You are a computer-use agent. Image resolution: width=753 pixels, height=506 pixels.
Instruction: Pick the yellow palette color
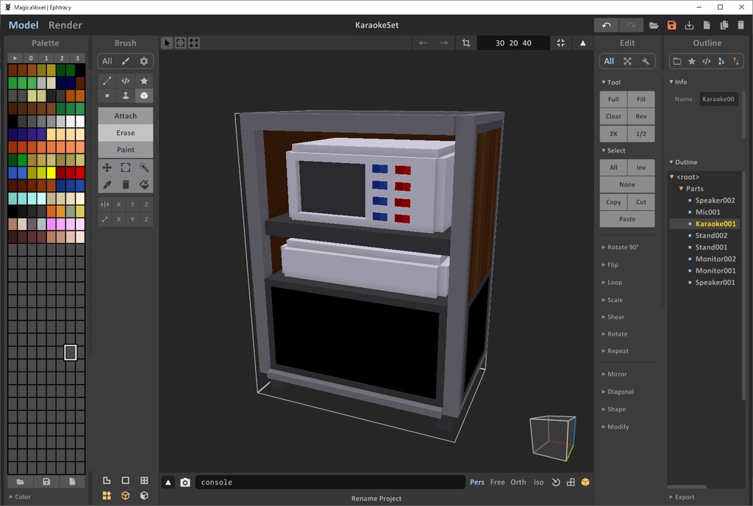pyautogui.click(x=51, y=173)
